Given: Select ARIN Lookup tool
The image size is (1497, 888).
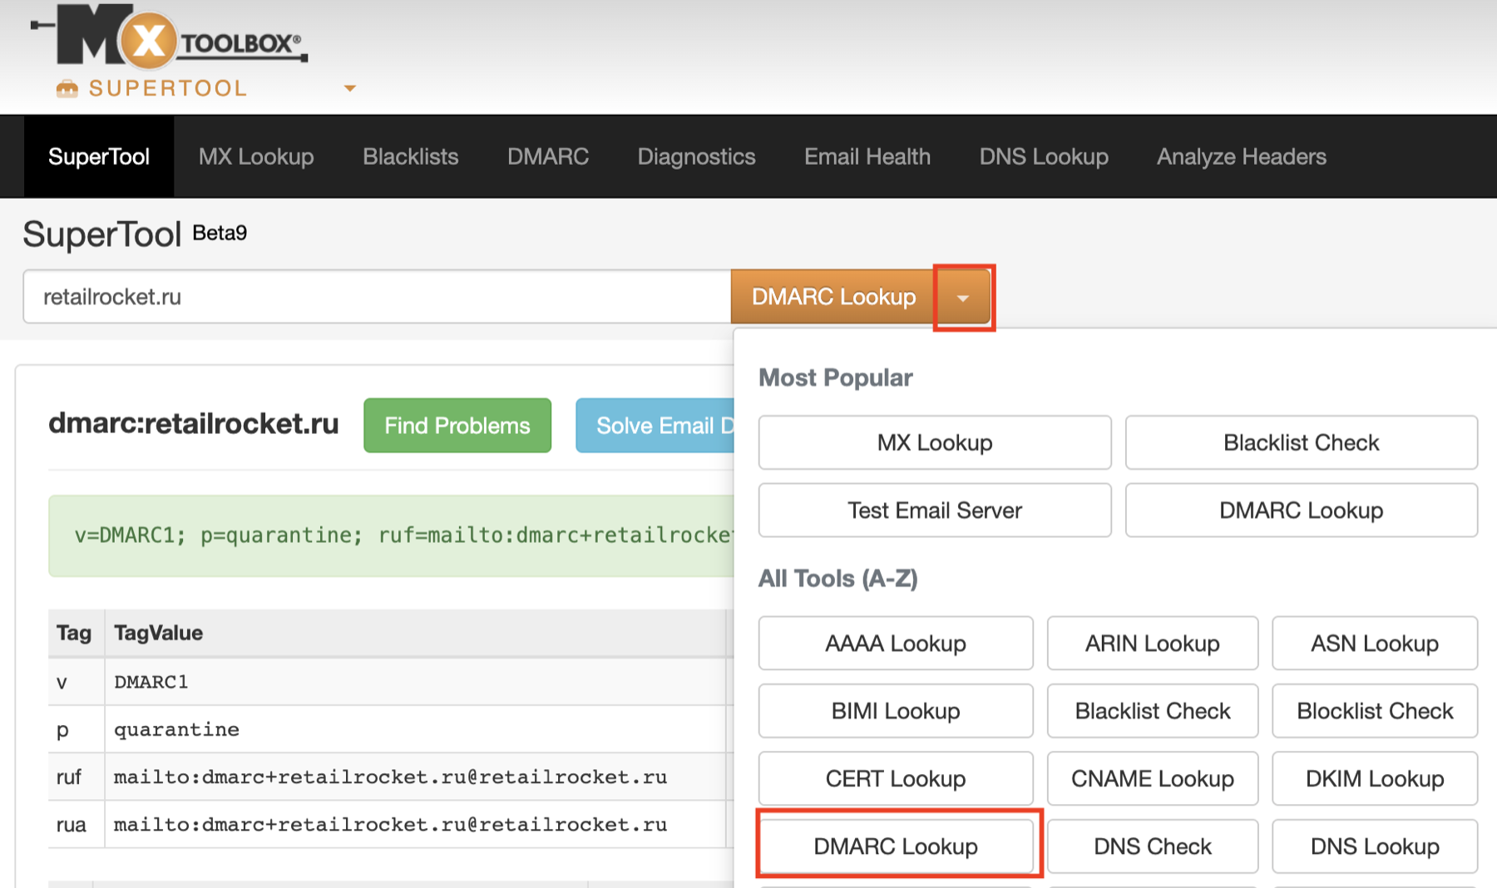Looking at the screenshot, I should pyautogui.click(x=1153, y=644).
